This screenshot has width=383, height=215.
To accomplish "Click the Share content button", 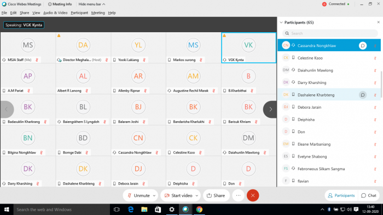I will pos(216,195).
